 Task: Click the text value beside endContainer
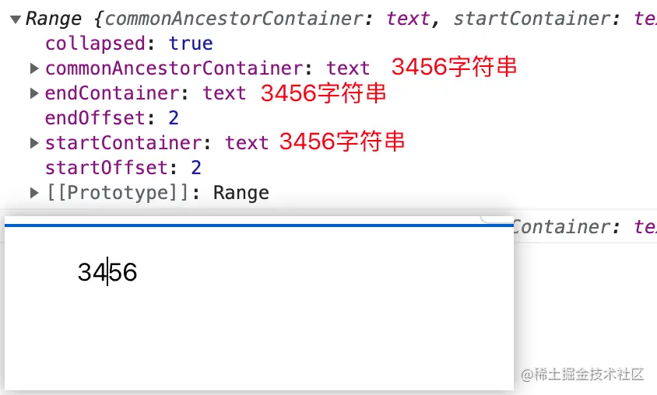point(224,93)
